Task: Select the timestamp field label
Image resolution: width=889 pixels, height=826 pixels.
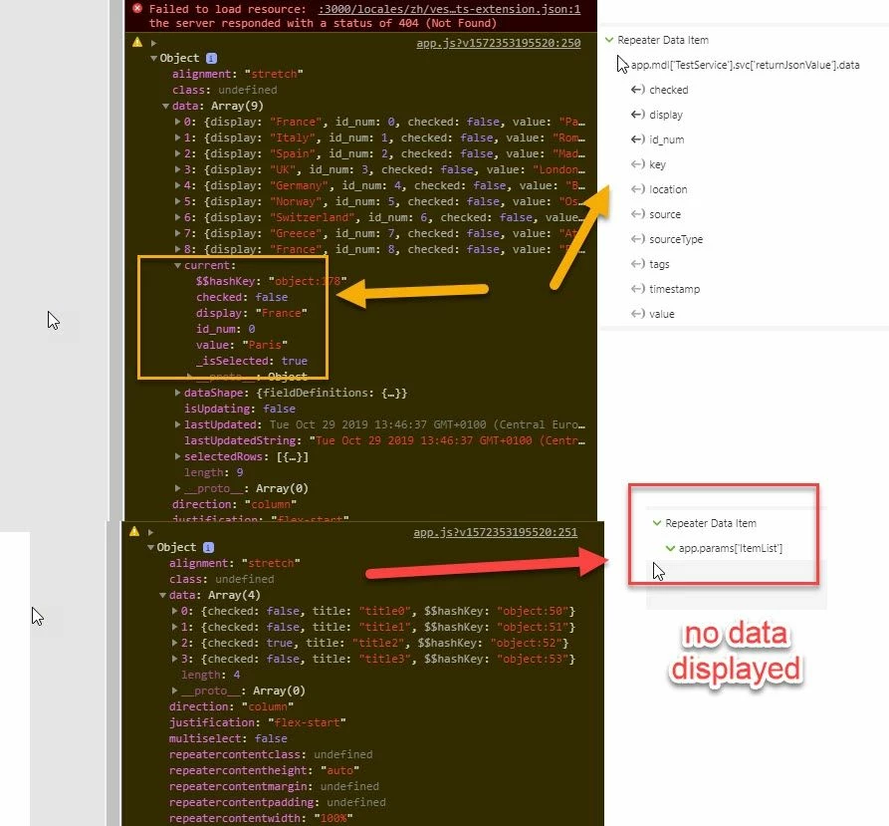Action: point(675,289)
